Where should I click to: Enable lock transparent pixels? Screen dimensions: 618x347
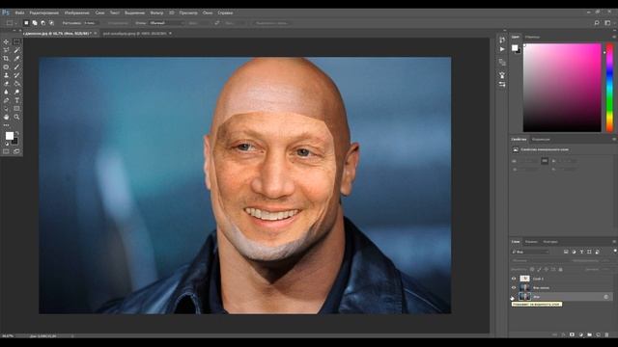tap(532, 270)
